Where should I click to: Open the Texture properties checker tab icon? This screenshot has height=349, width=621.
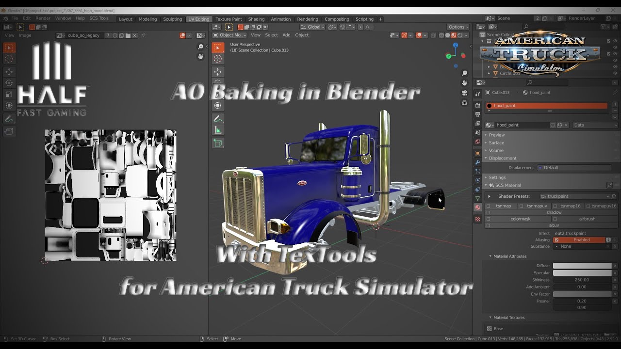click(x=478, y=219)
